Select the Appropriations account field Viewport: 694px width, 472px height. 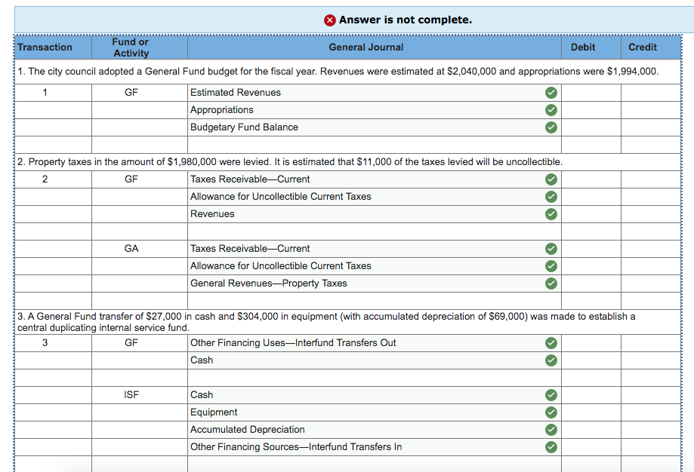[x=375, y=110]
